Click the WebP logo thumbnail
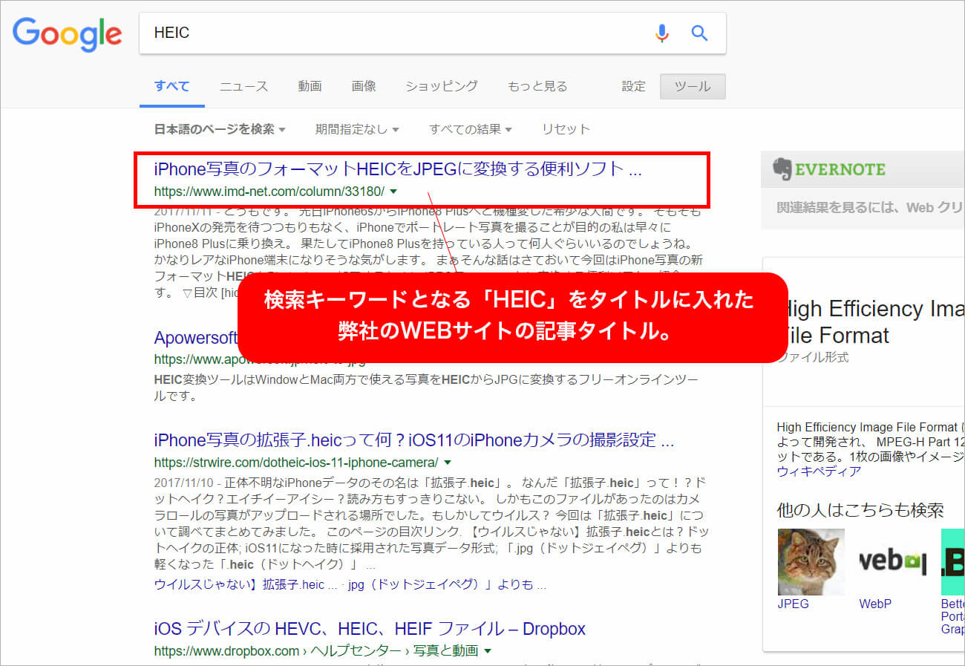Image resolution: width=965 pixels, height=666 pixels. pos(892,561)
